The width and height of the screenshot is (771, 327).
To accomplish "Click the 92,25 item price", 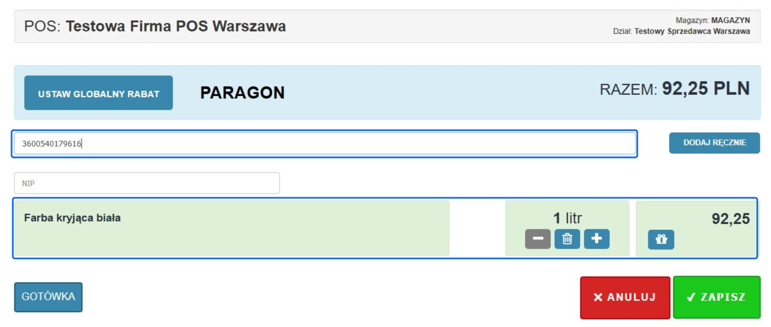I will [x=730, y=219].
